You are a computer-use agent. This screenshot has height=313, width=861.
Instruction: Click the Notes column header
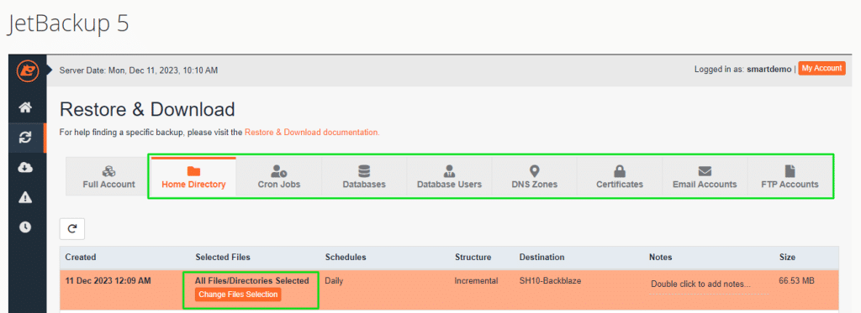661,257
